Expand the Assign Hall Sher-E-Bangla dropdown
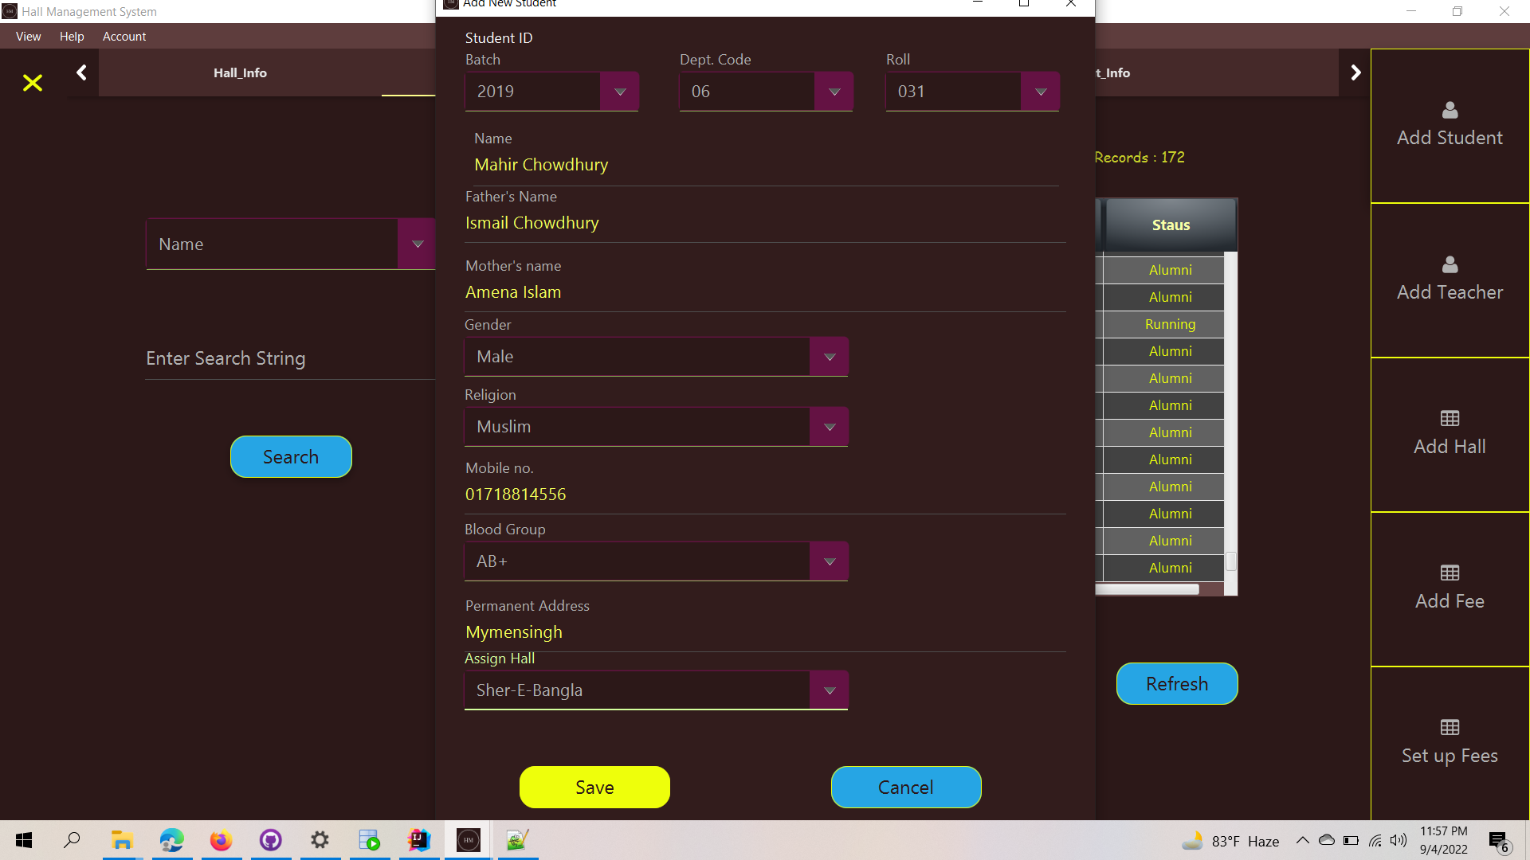This screenshot has width=1530, height=860. [829, 690]
